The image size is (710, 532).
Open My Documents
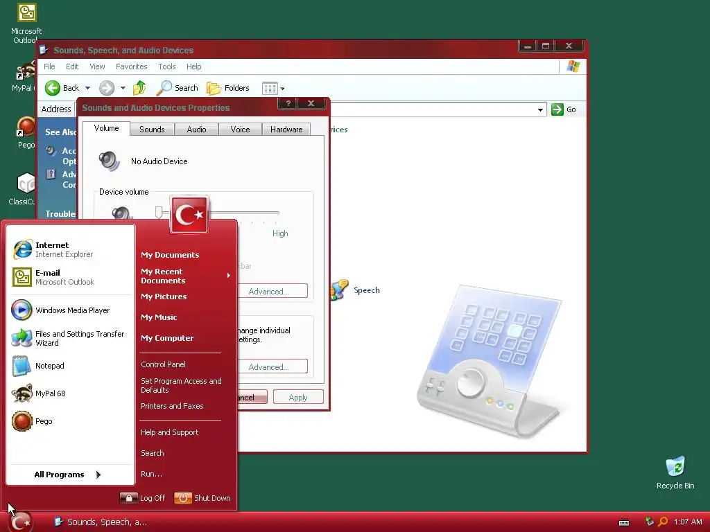point(170,255)
